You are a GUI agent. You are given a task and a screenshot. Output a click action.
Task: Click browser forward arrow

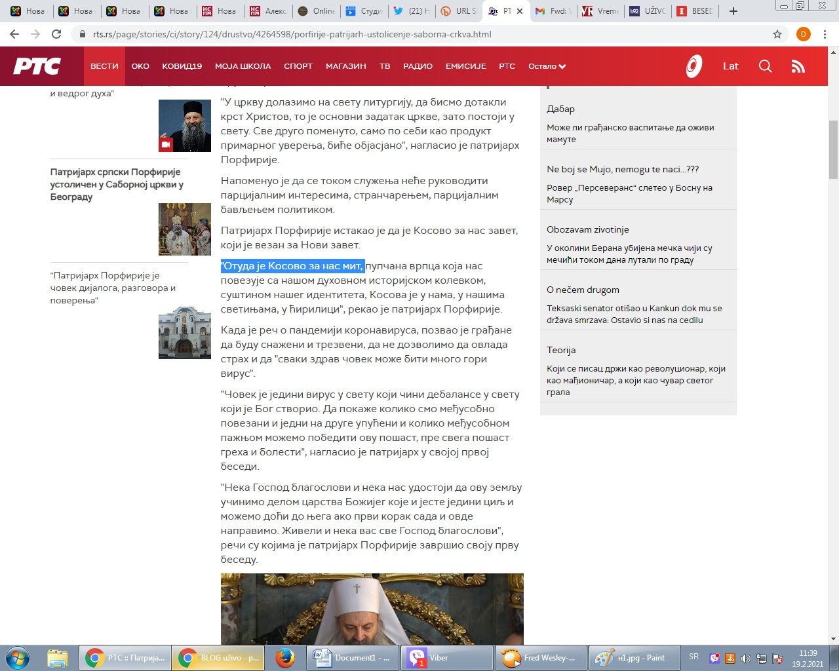click(35, 34)
